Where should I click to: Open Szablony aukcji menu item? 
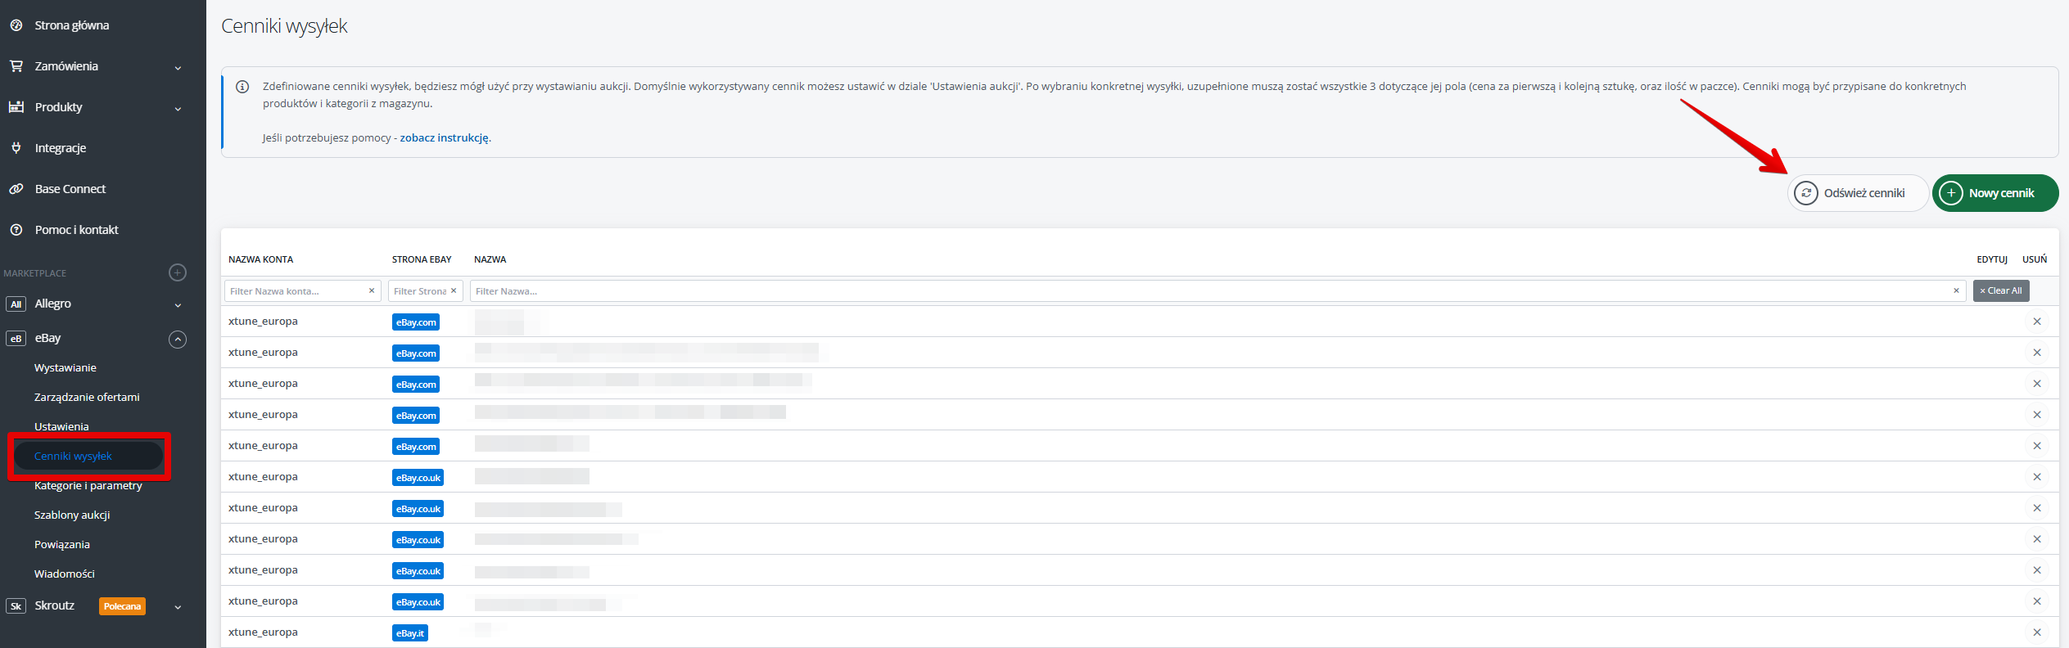coord(72,515)
